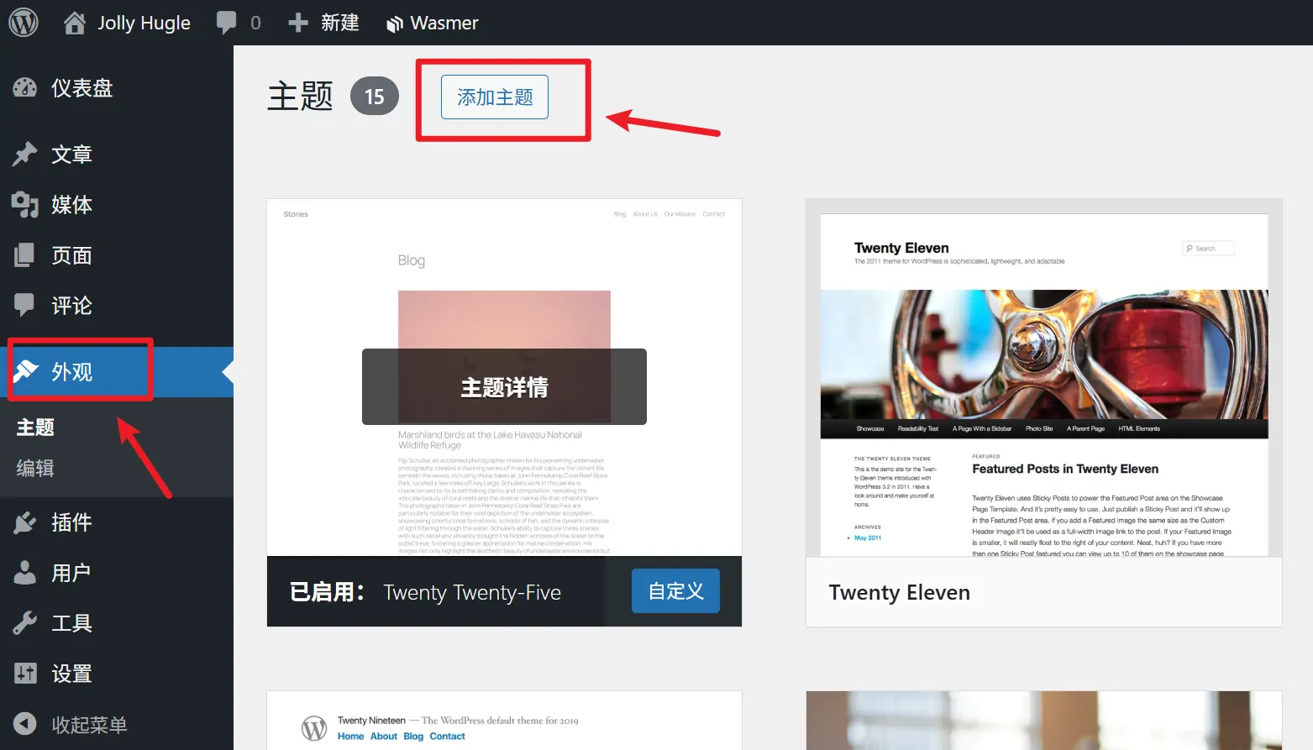The width and height of the screenshot is (1313, 750).
Task: Visit site via Jolly Hugle link
Action: click(144, 23)
